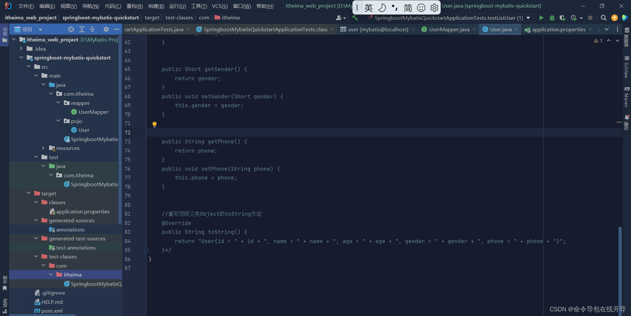
Task: Select HELP.md in project tree
Action: pos(52,302)
